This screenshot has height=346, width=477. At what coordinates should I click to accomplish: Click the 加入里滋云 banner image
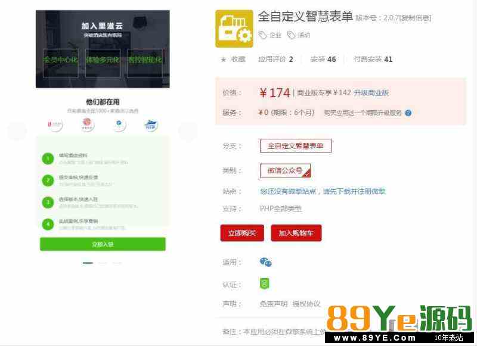pyautogui.click(x=103, y=49)
